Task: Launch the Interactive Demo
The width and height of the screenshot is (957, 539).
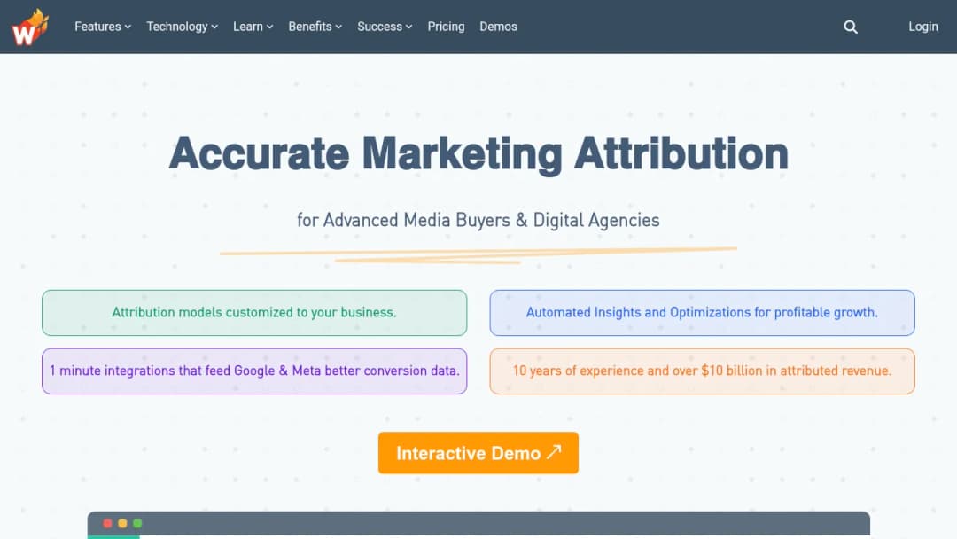Action: tap(478, 453)
